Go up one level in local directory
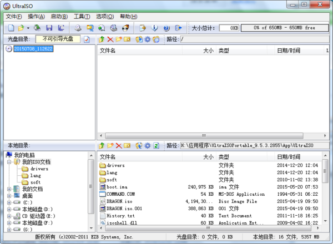Viewport: 333px width, 244px height. pos(102,145)
